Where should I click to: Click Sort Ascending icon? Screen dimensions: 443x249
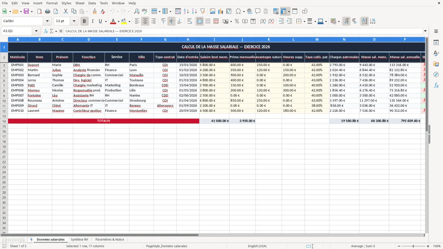(x=186, y=11)
